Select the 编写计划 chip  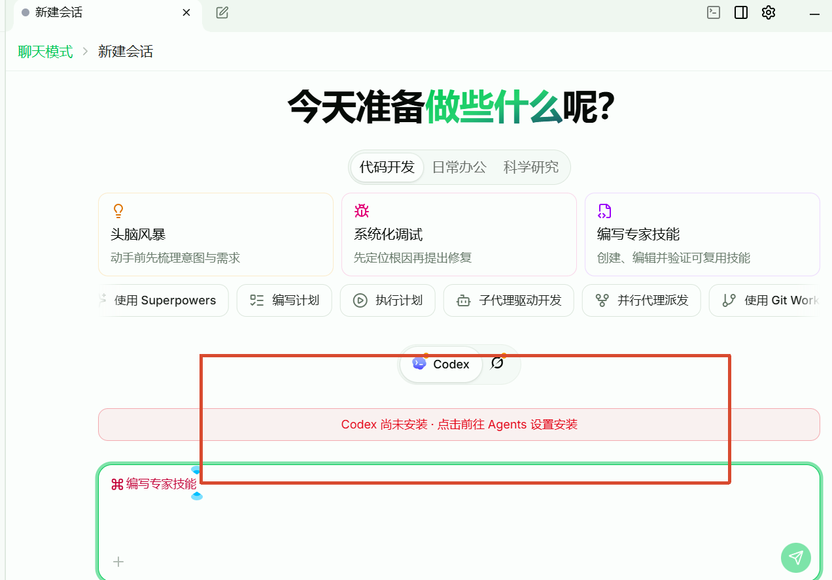pyautogui.click(x=285, y=300)
